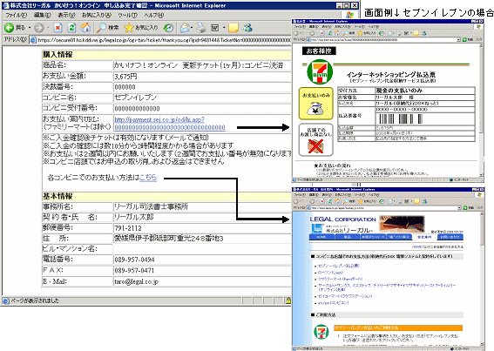
Task: Click the blue Legal logo beside 株式会社リーガル
Action: click(x=317, y=228)
